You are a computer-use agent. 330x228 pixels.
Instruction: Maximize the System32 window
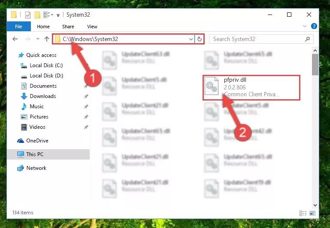click(x=289, y=15)
